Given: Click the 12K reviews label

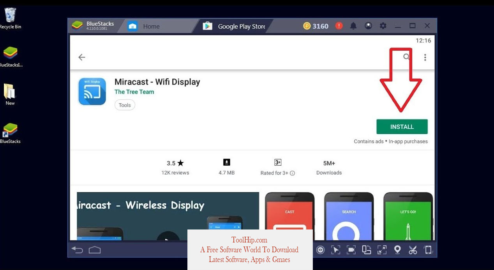Looking at the screenshot, I should coord(175,173).
